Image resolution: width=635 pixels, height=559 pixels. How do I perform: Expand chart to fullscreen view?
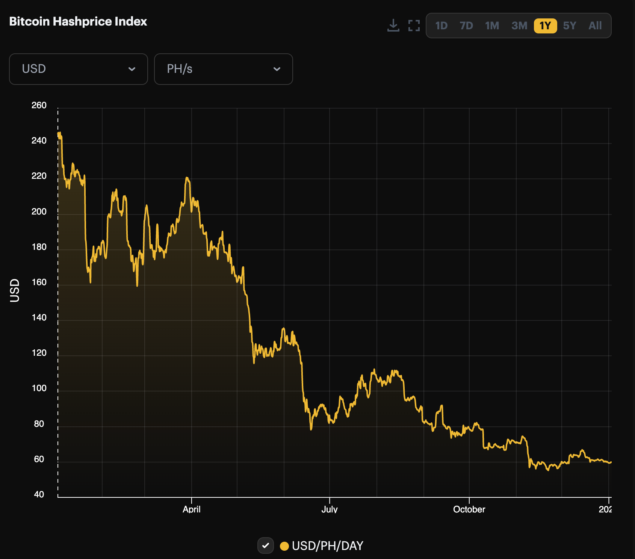pos(414,26)
